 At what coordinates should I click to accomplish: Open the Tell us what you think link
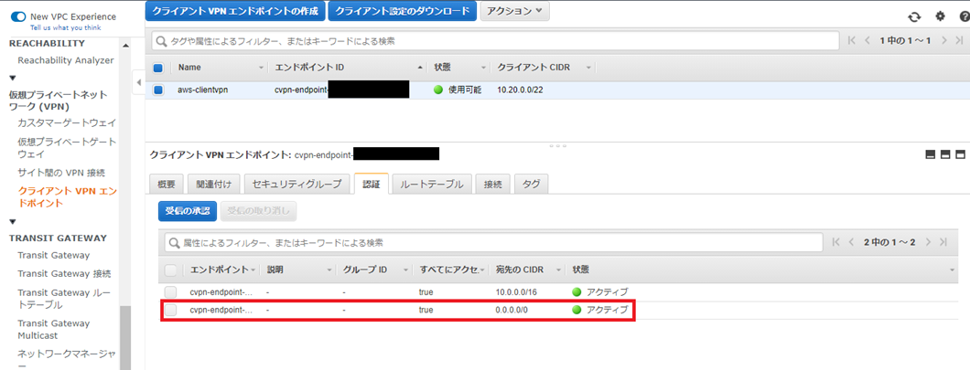[x=66, y=27]
